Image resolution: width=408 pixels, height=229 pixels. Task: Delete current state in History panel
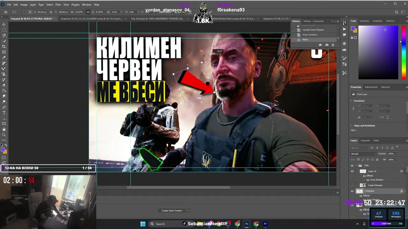coord(333,45)
